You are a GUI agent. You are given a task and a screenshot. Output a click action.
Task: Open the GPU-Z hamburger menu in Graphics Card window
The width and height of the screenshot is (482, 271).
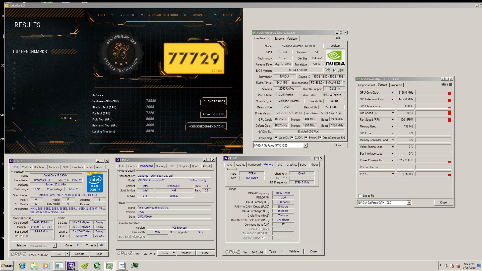345,38
